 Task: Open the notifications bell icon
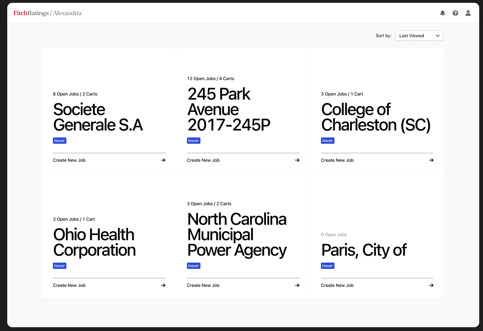(x=442, y=13)
